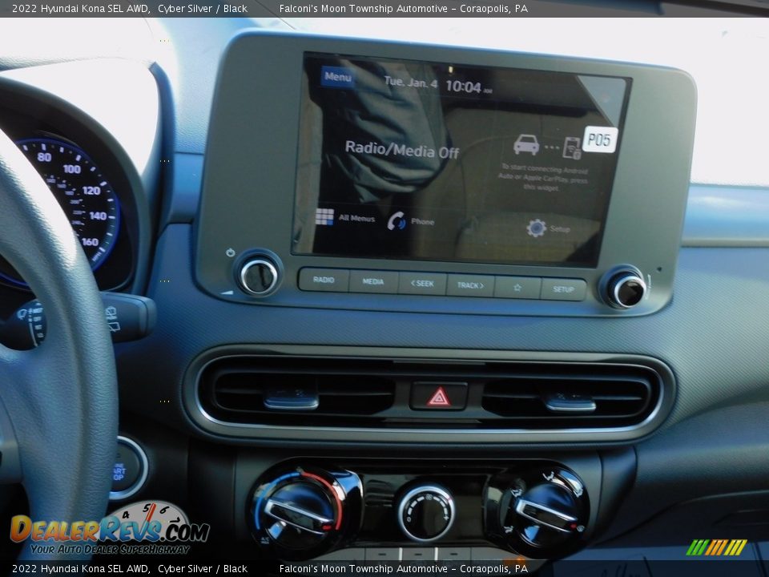The image size is (769, 577).
Task: Tap the Android Auto or Apple CarPlay message
Action: pyautogui.click(x=543, y=179)
